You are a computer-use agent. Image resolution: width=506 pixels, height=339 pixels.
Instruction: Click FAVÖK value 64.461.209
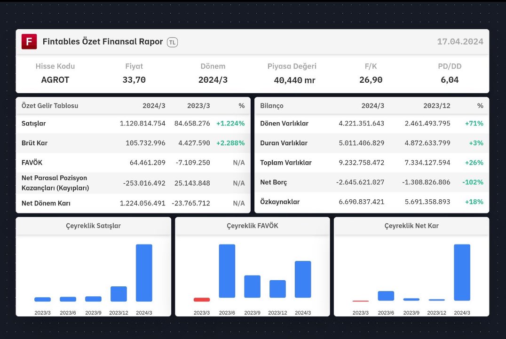coord(148,163)
